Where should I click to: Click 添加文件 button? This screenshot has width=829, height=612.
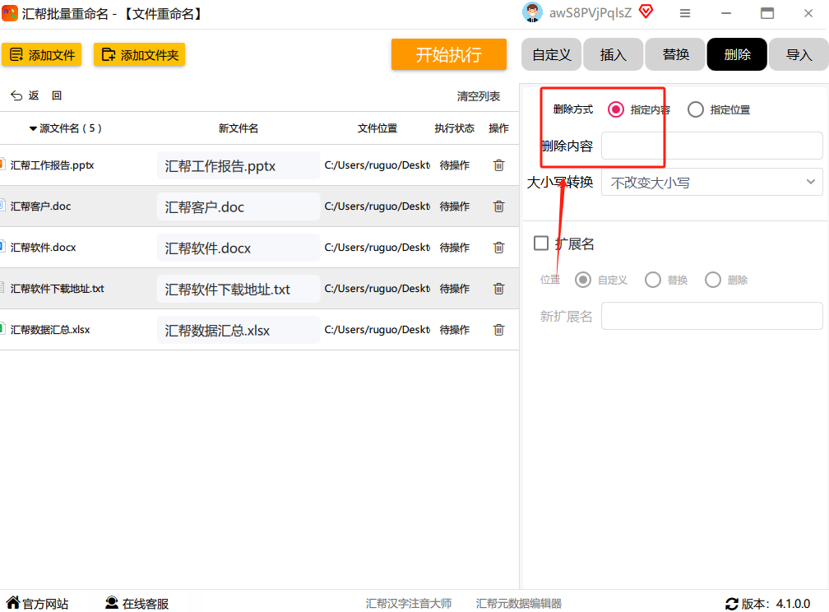click(42, 54)
